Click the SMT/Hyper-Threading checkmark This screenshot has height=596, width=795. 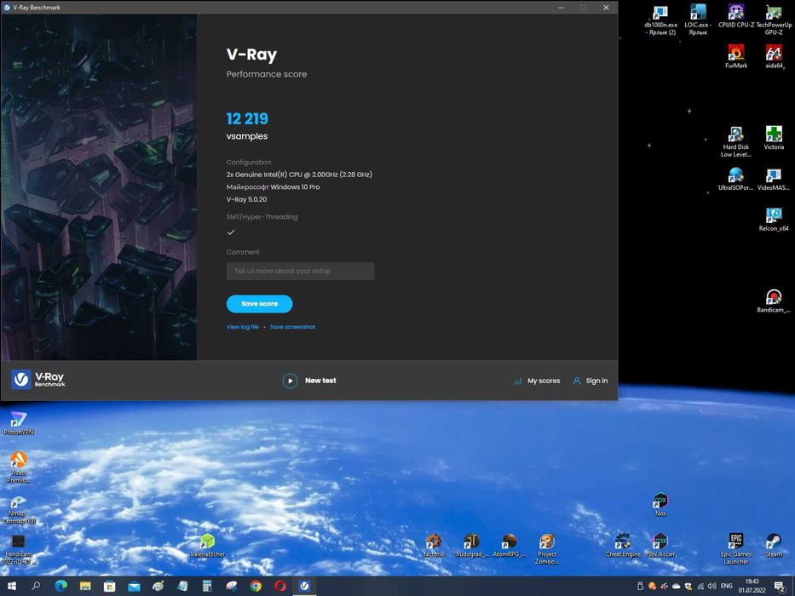click(x=231, y=232)
